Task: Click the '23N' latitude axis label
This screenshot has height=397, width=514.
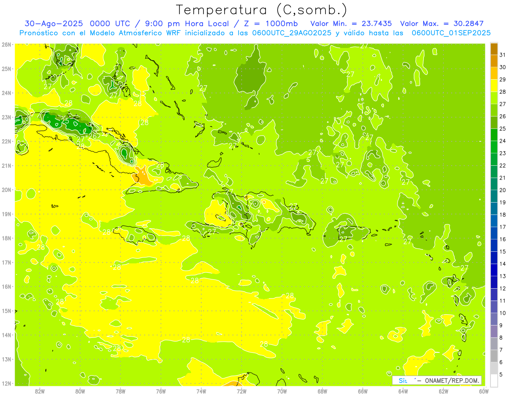Action: 6,117
